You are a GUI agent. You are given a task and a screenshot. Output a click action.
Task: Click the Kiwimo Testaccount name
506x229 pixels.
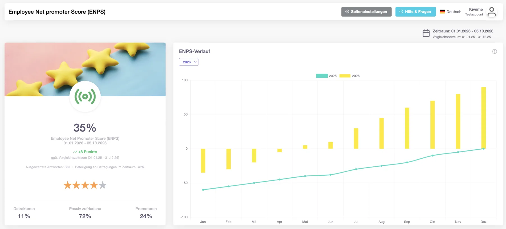click(474, 12)
